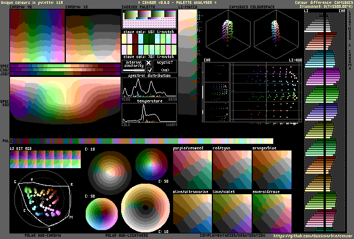Click the LI-MATCH vertical gradient strip
The width and height of the screenshot is (354, 239).
point(188,62)
